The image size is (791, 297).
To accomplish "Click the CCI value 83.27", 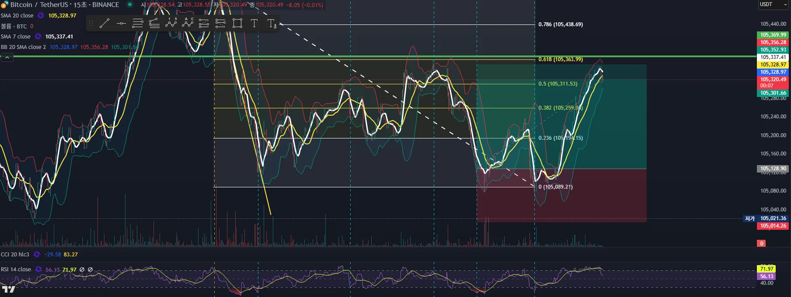I will [71, 254].
